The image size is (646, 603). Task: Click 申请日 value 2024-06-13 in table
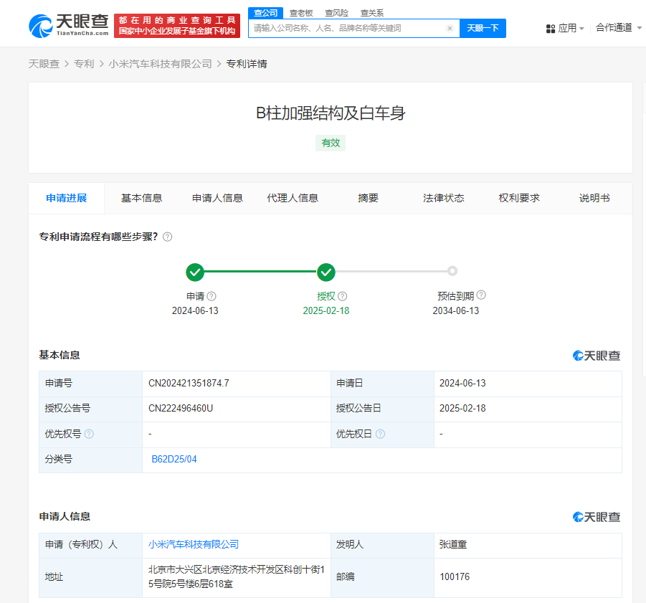[462, 384]
